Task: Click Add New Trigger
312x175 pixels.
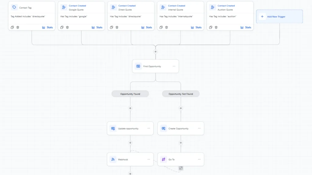Action: coord(279,16)
